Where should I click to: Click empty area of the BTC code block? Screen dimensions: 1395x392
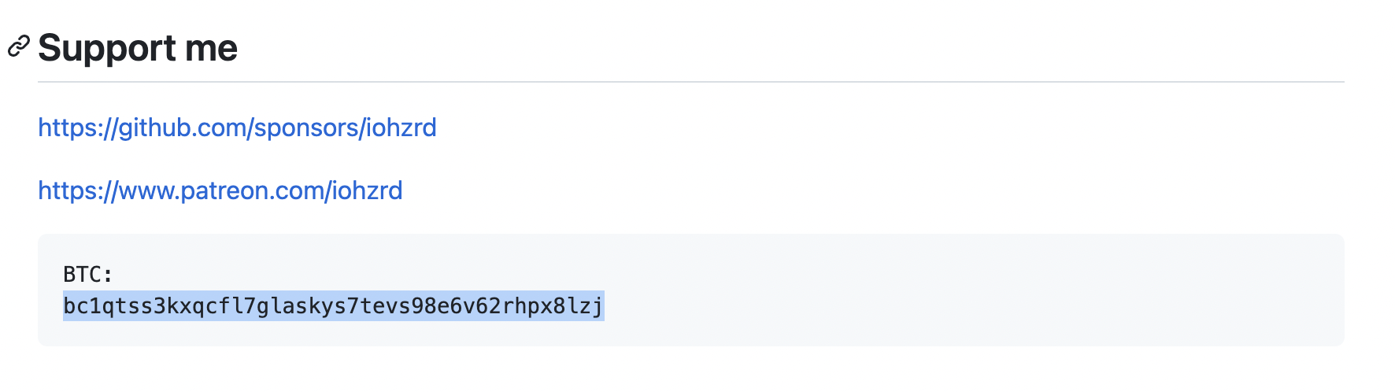point(945,291)
